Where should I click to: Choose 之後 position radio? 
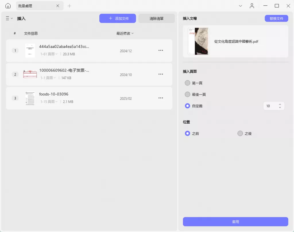coord(240,133)
